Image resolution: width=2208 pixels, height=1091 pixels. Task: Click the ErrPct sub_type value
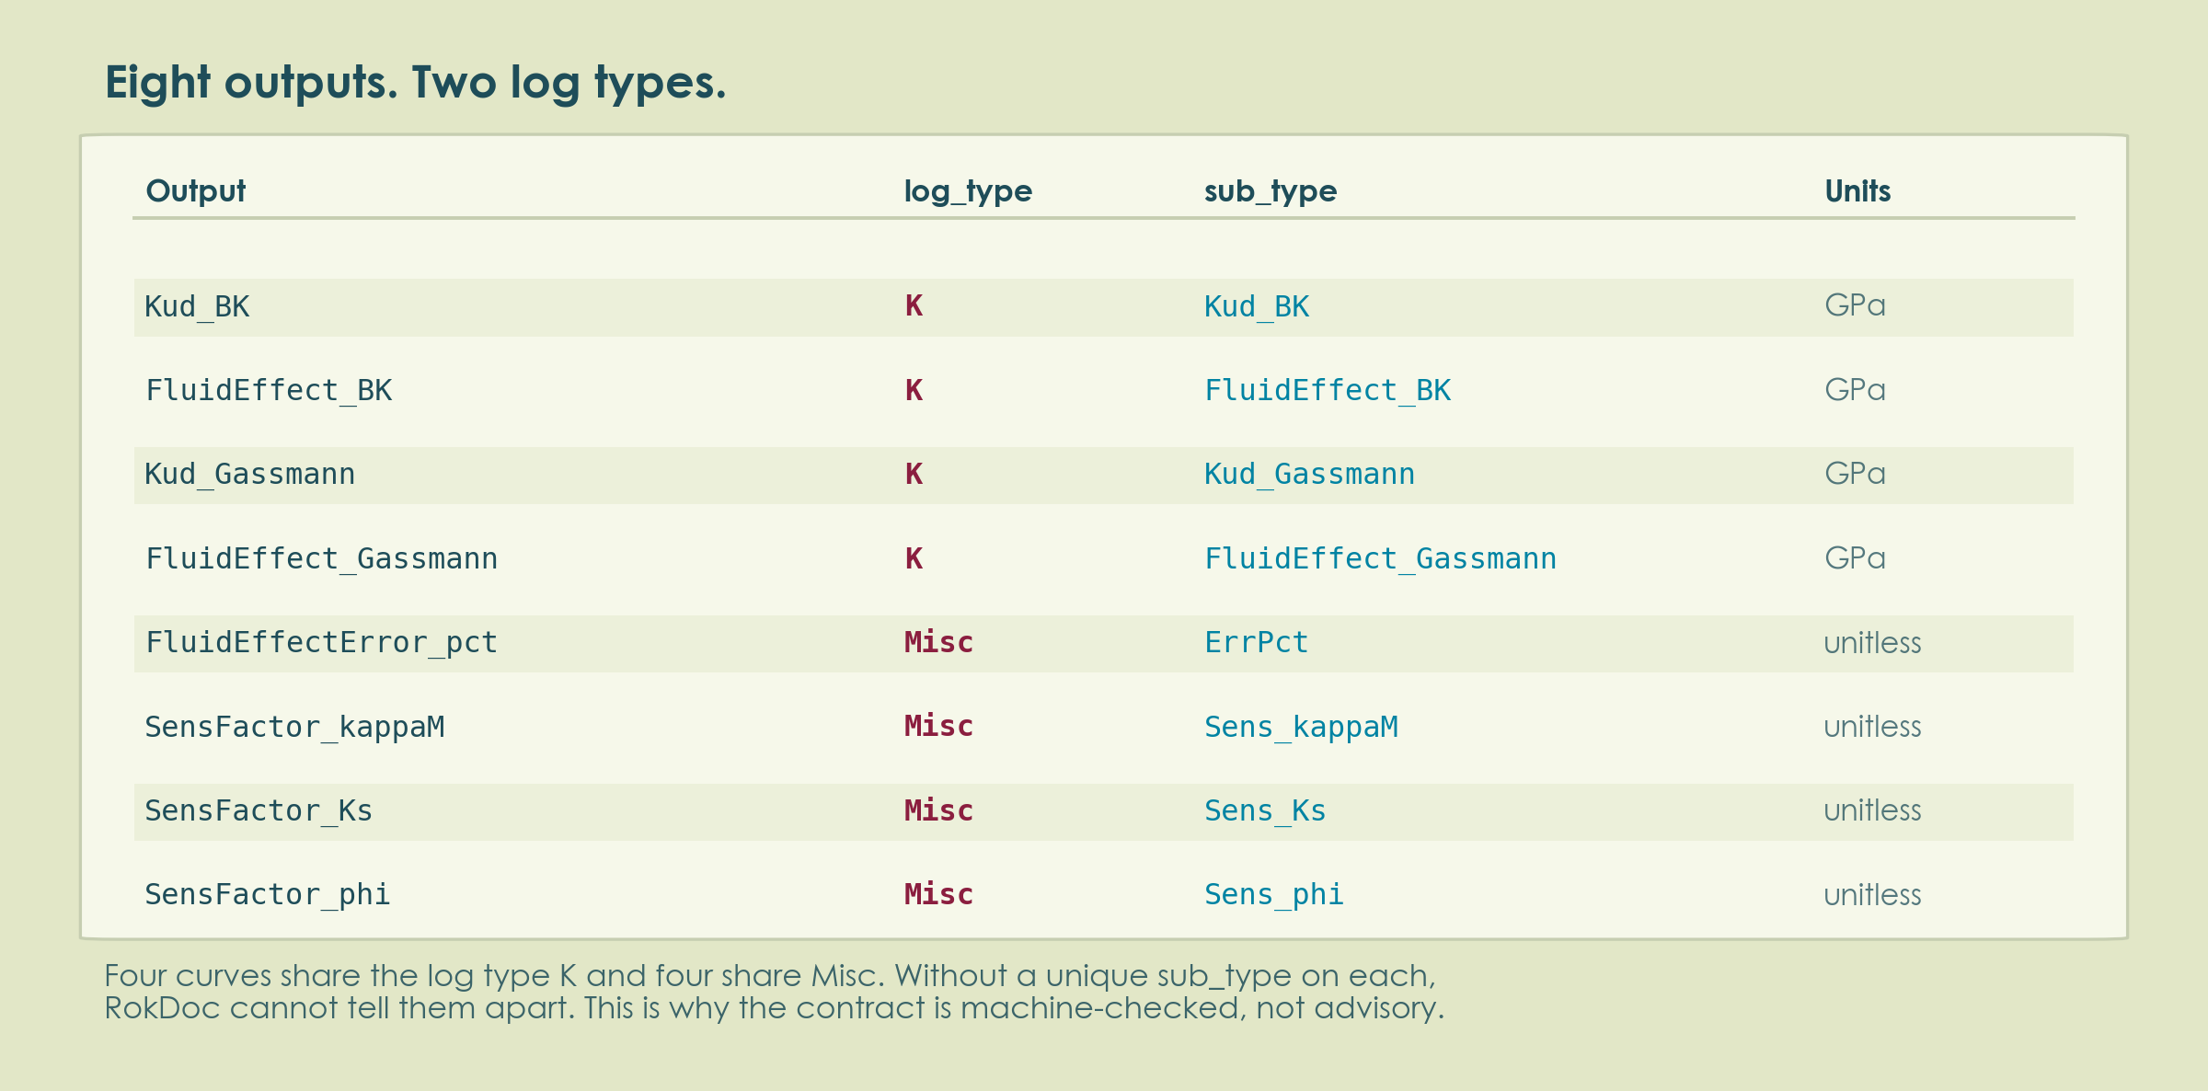(1256, 642)
